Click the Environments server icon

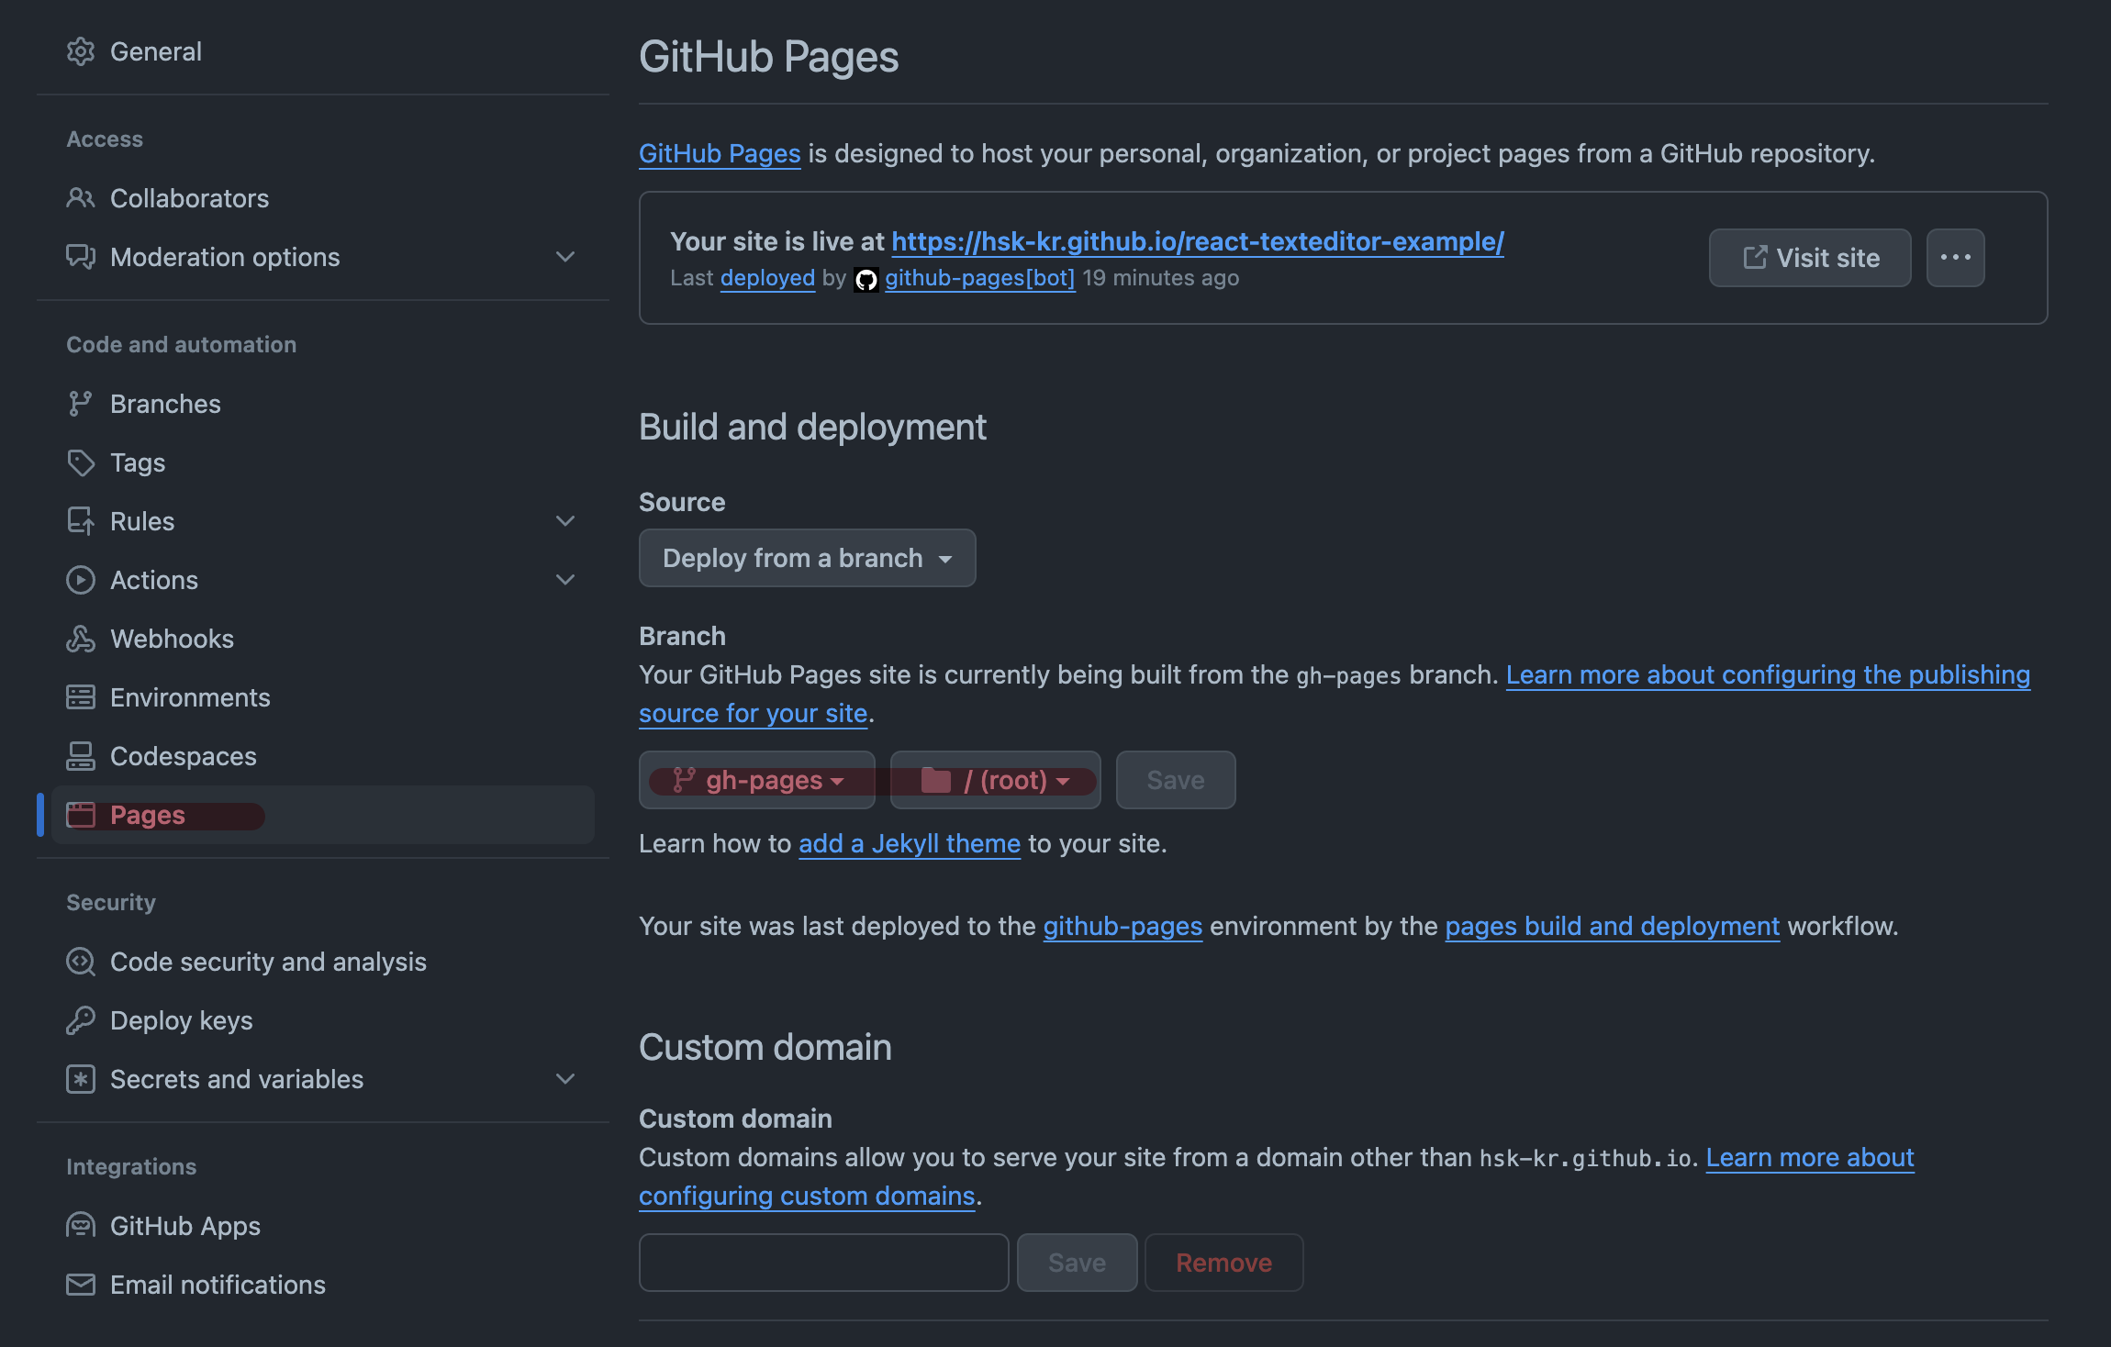click(x=81, y=697)
